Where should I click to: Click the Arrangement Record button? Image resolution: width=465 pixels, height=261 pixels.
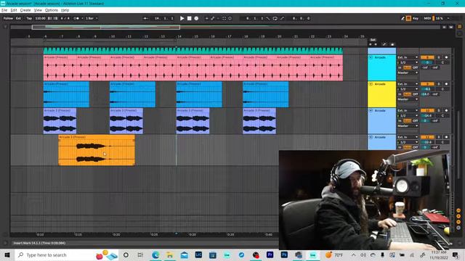[x=196, y=18]
